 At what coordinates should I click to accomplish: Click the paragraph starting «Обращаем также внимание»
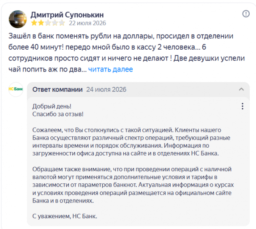[x=133, y=185]
